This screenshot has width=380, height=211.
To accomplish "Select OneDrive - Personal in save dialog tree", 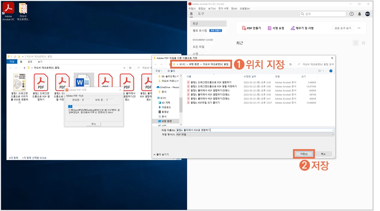I will (168, 87).
